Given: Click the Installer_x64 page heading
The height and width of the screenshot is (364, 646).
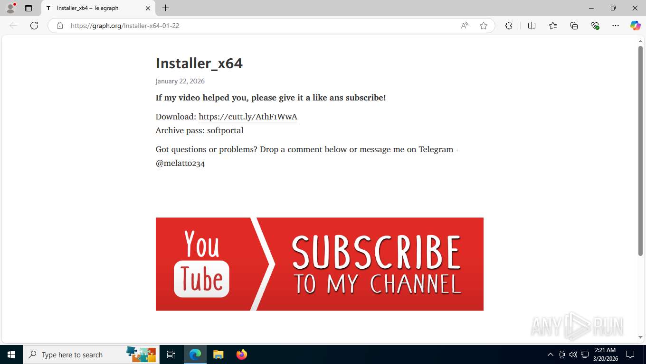Looking at the screenshot, I should pos(199,63).
